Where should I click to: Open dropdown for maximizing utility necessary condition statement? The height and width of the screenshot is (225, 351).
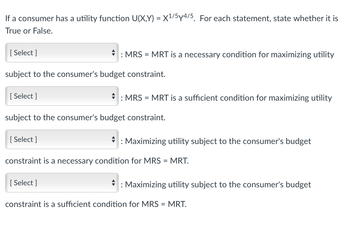coord(62,139)
